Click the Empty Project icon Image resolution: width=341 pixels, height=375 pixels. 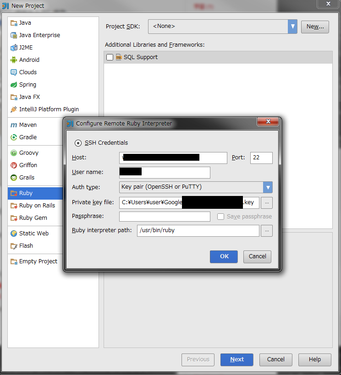pyautogui.click(x=14, y=261)
